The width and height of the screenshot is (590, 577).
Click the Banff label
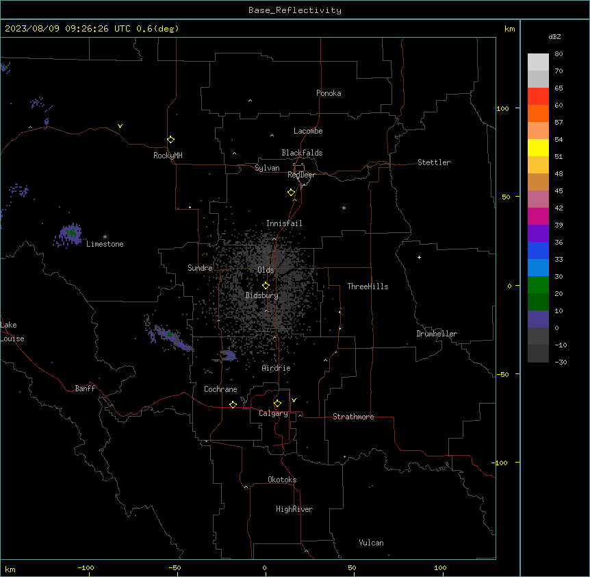pos(85,389)
